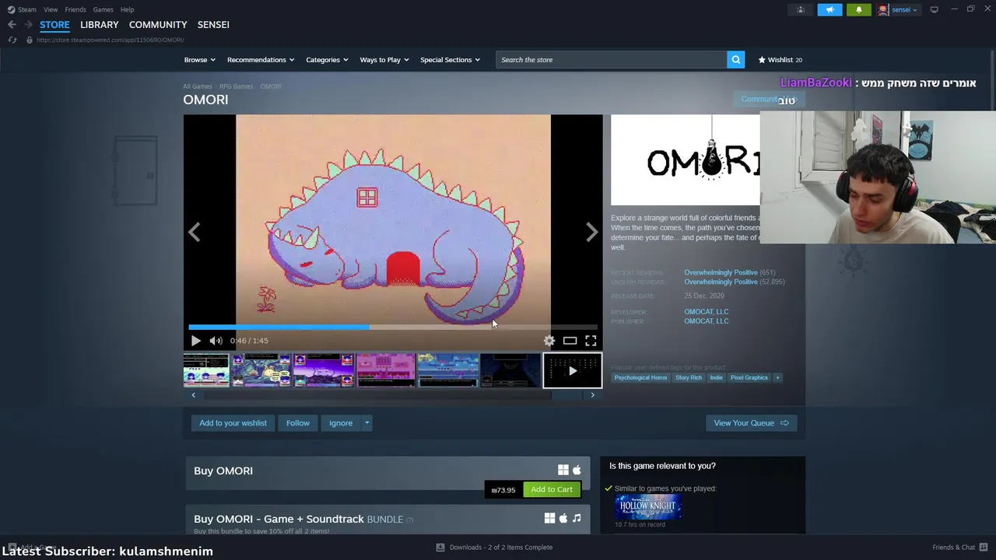Viewport: 996px width, 560px height.
Task: Click the Ignore button
Action: [x=341, y=423]
